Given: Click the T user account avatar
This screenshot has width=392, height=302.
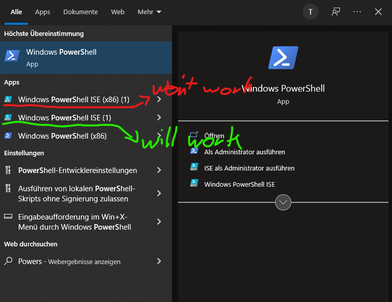Looking at the screenshot, I should pyautogui.click(x=311, y=12).
